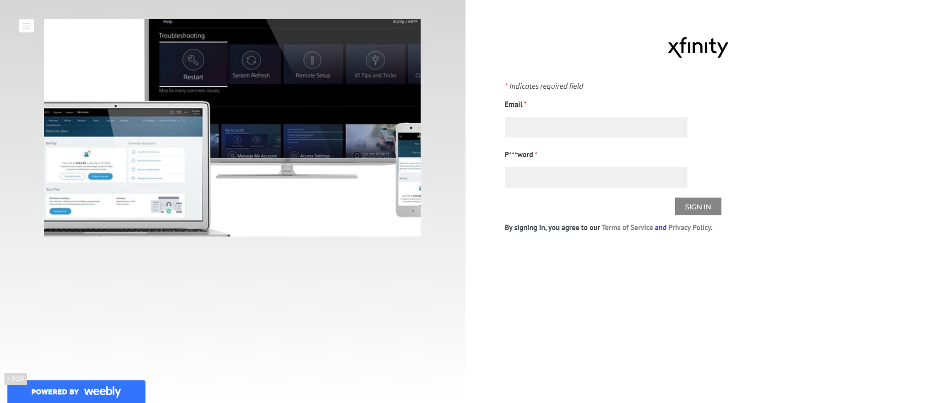Viewport: 931px width, 403px height.
Task: Focus the P***word input field
Action: tap(596, 177)
